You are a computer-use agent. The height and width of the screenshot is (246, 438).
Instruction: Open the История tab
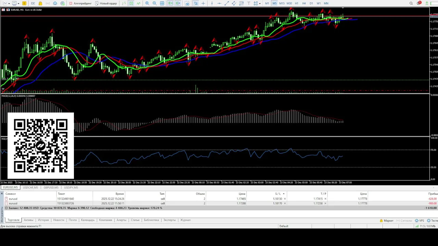[x=43, y=220]
